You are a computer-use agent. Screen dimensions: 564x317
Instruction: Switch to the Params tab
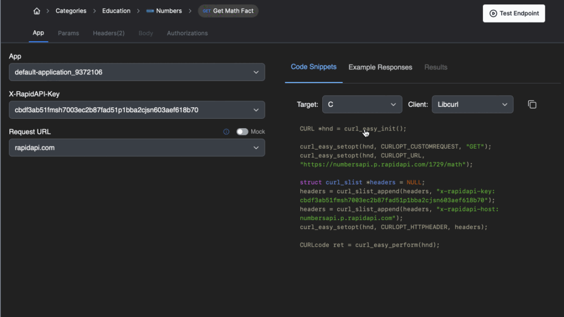point(68,33)
